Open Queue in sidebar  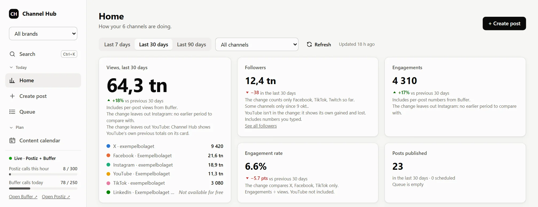(43, 112)
